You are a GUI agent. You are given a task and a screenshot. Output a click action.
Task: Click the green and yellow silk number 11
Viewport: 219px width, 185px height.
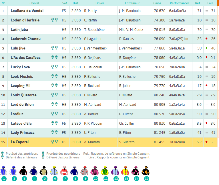[105, 171]
